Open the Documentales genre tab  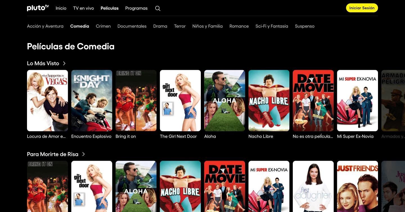pos(132,26)
